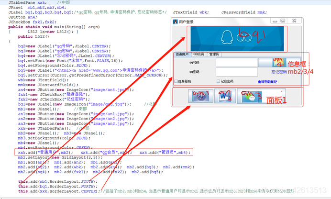Click 'xxk.add("管理员",mb4);' code text
Viewport: 331px width, 199px height.
pyautogui.click(x=165, y=153)
